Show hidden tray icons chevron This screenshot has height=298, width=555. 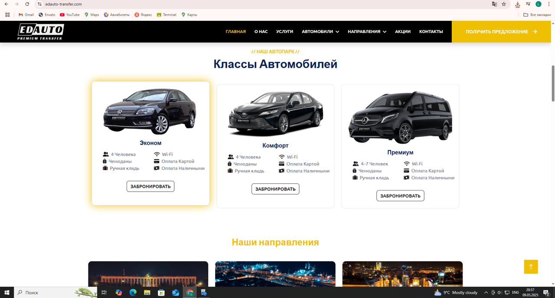click(486, 293)
